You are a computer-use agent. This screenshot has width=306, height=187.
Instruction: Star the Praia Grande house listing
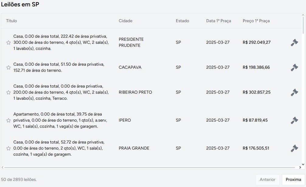pyautogui.click(x=9, y=148)
